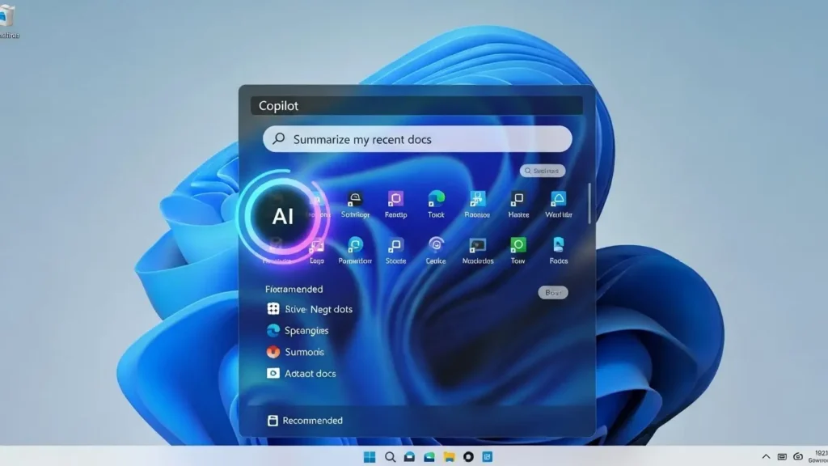The image size is (828, 466).
Task: Open the green Tow app icon
Action: (x=517, y=249)
